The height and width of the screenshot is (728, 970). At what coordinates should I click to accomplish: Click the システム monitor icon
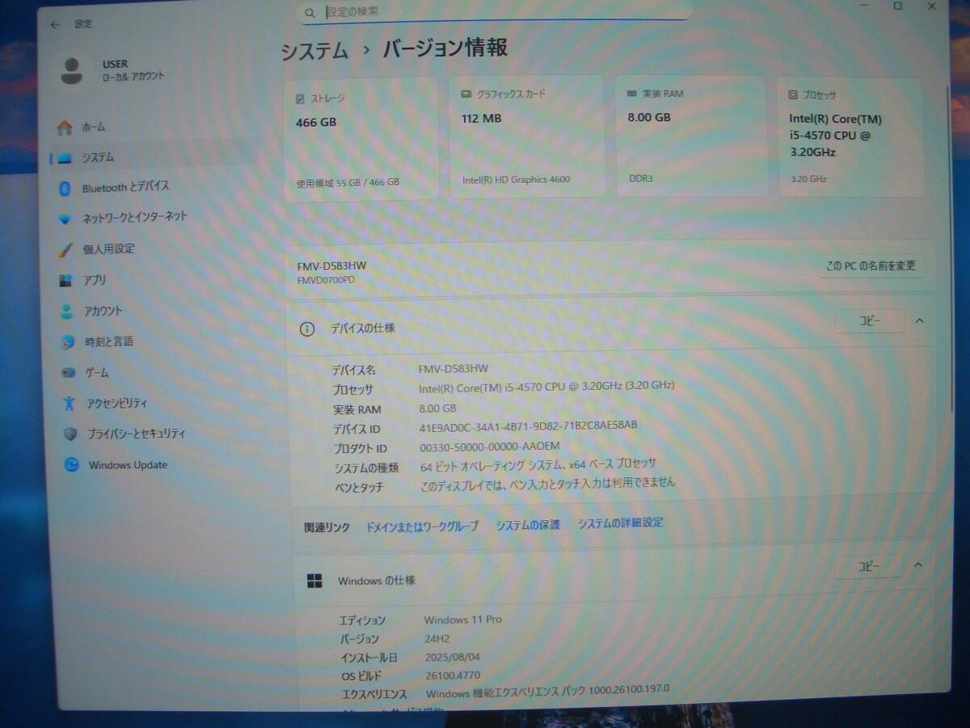pyautogui.click(x=65, y=158)
